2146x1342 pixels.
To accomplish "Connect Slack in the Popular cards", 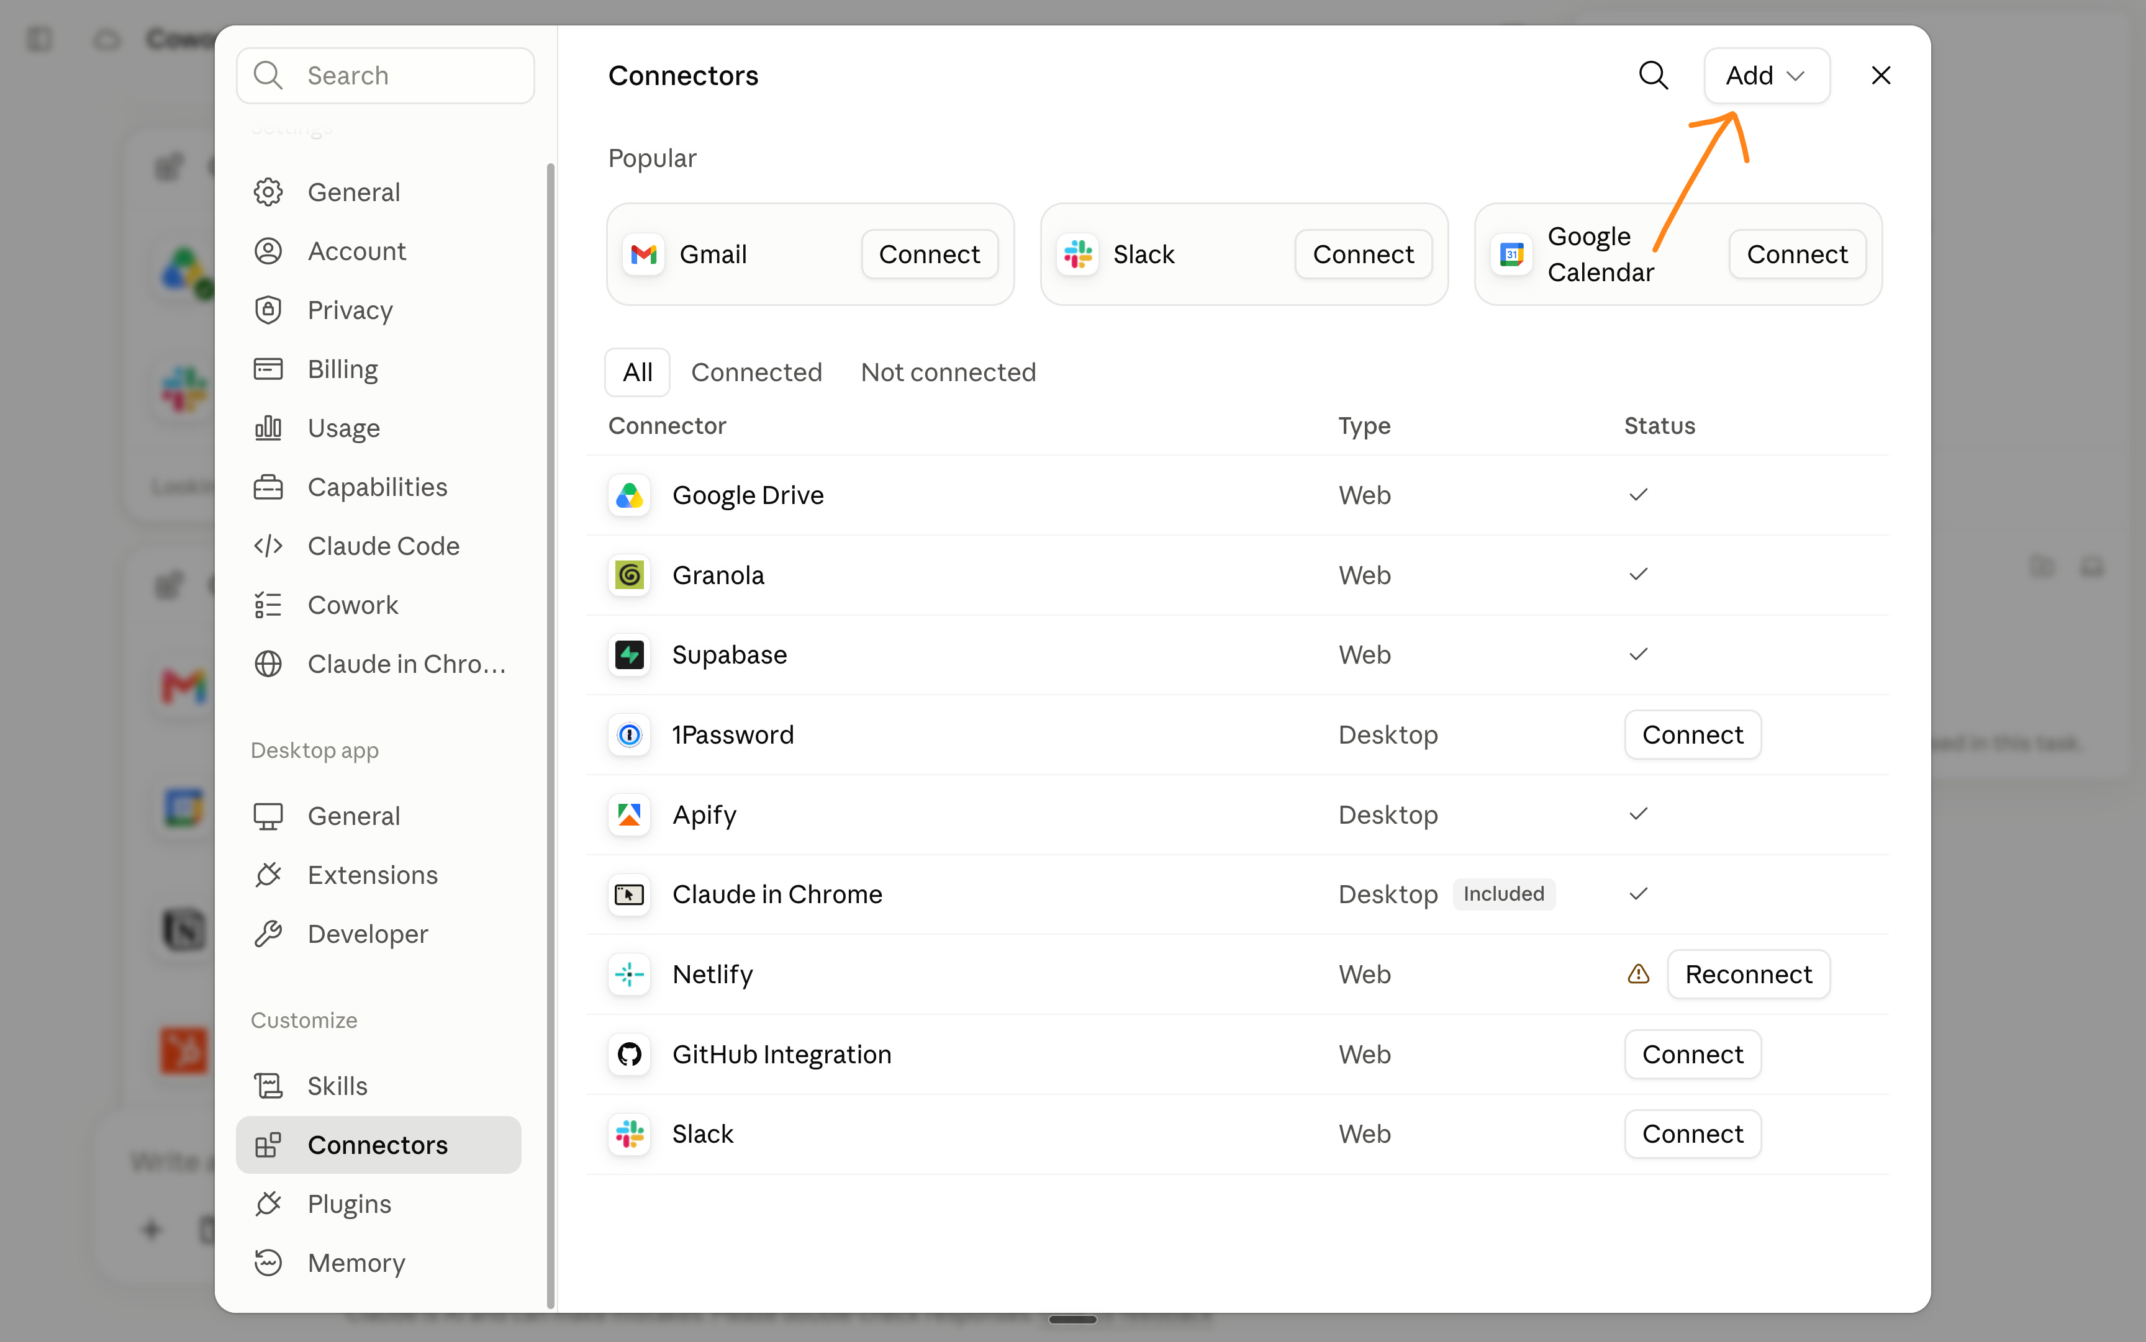I will pyautogui.click(x=1363, y=254).
